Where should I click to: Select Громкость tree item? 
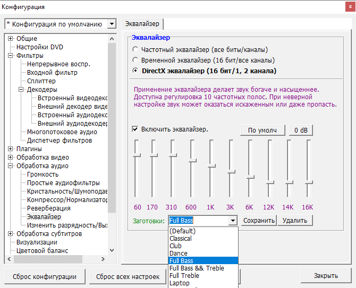[x=43, y=174]
